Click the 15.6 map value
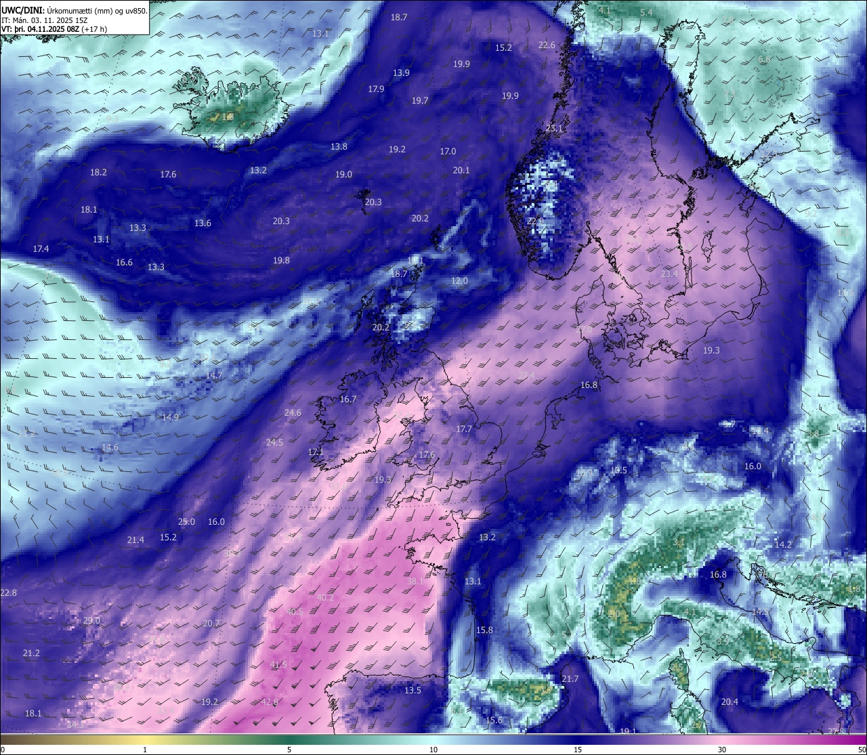The height and width of the screenshot is (755, 867). pyautogui.click(x=494, y=720)
